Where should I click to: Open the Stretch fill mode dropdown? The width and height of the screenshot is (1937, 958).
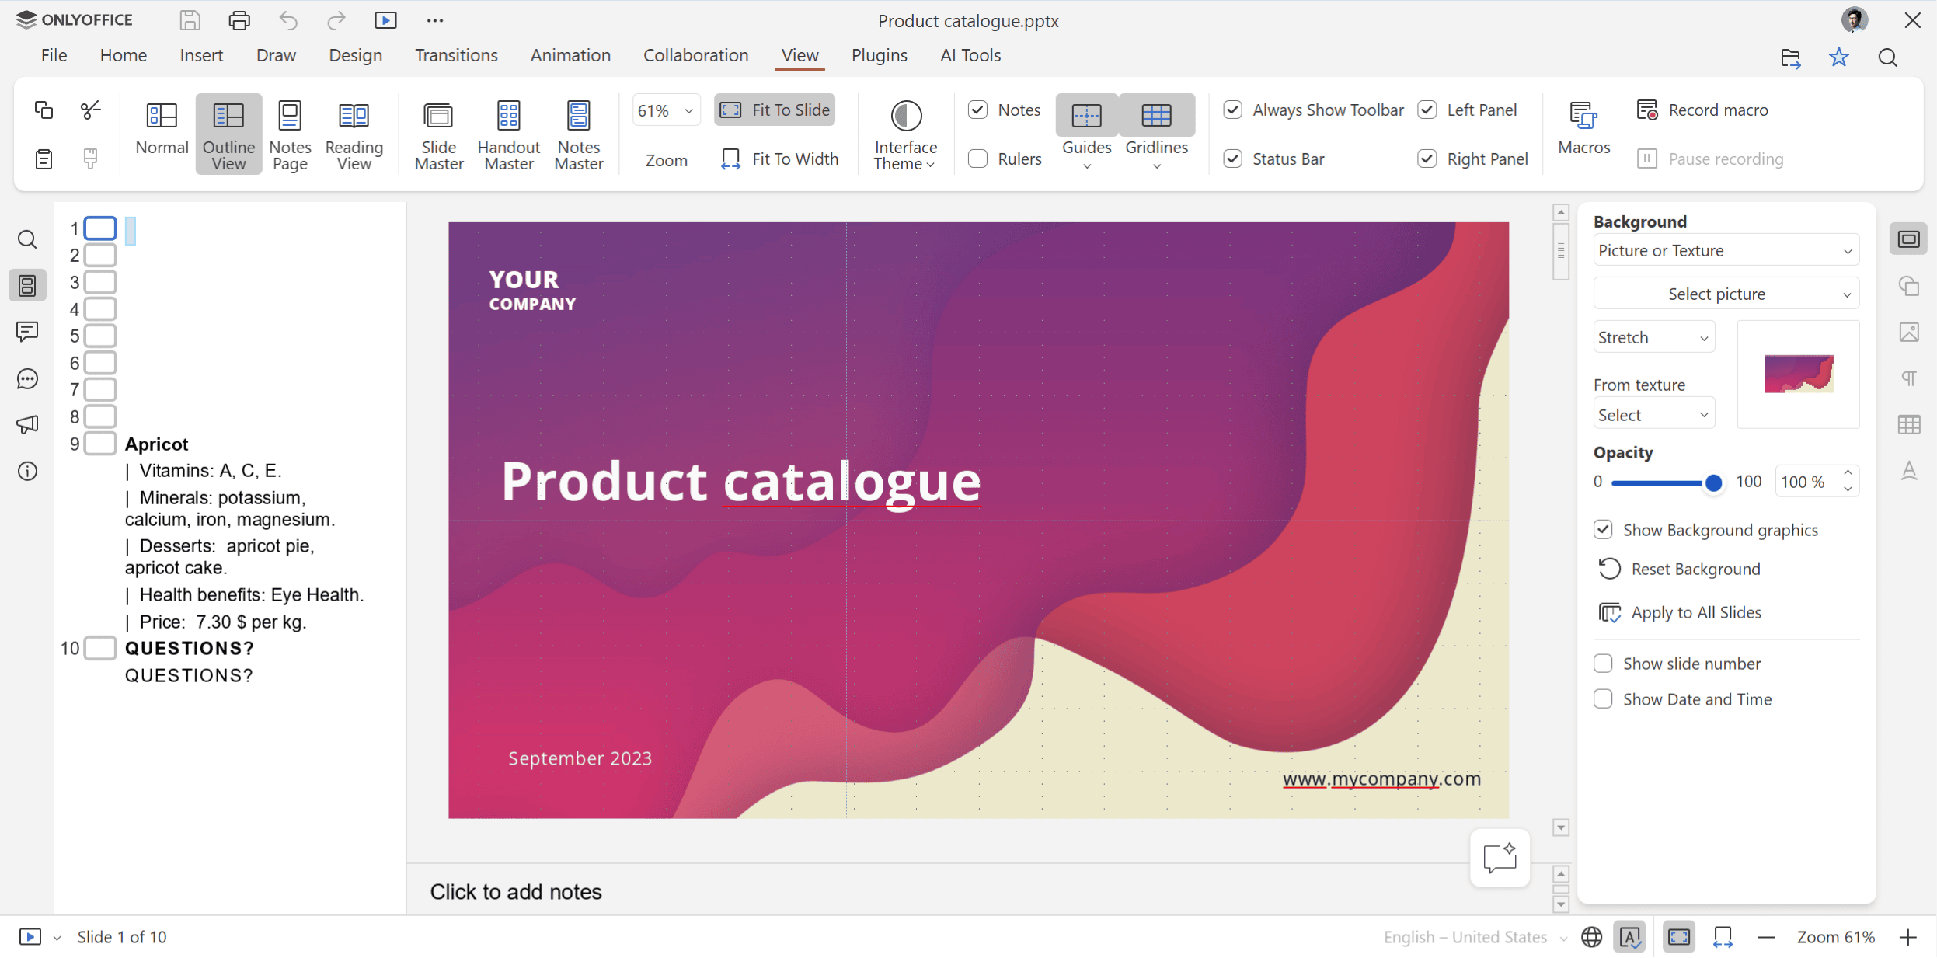tap(1653, 337)
